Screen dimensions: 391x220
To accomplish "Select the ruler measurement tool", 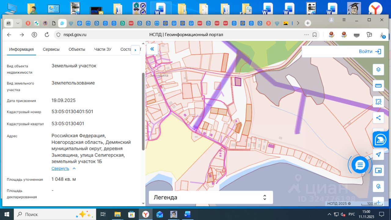I will pyautogui.click(x=378, y=86).
